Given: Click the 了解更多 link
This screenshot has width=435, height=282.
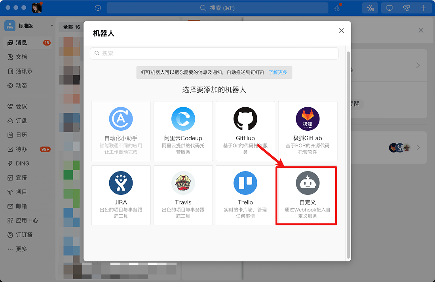Looking at the screenshot, I should click(x=278, y=72).
